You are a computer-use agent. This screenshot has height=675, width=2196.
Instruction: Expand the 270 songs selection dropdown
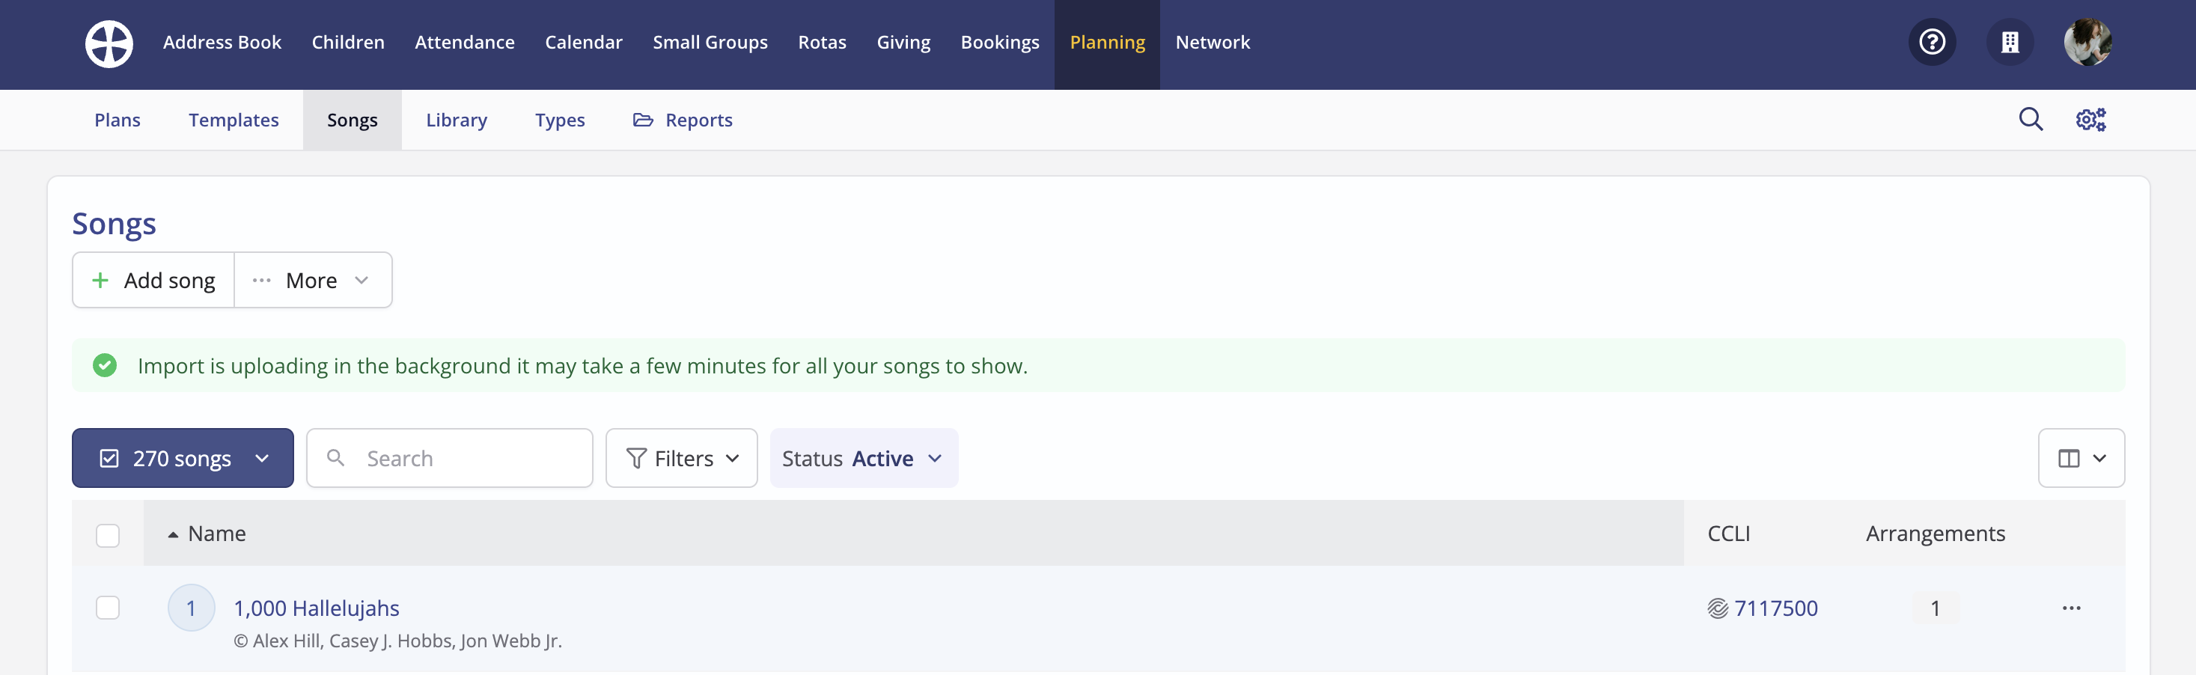click(x=183, y=458)
